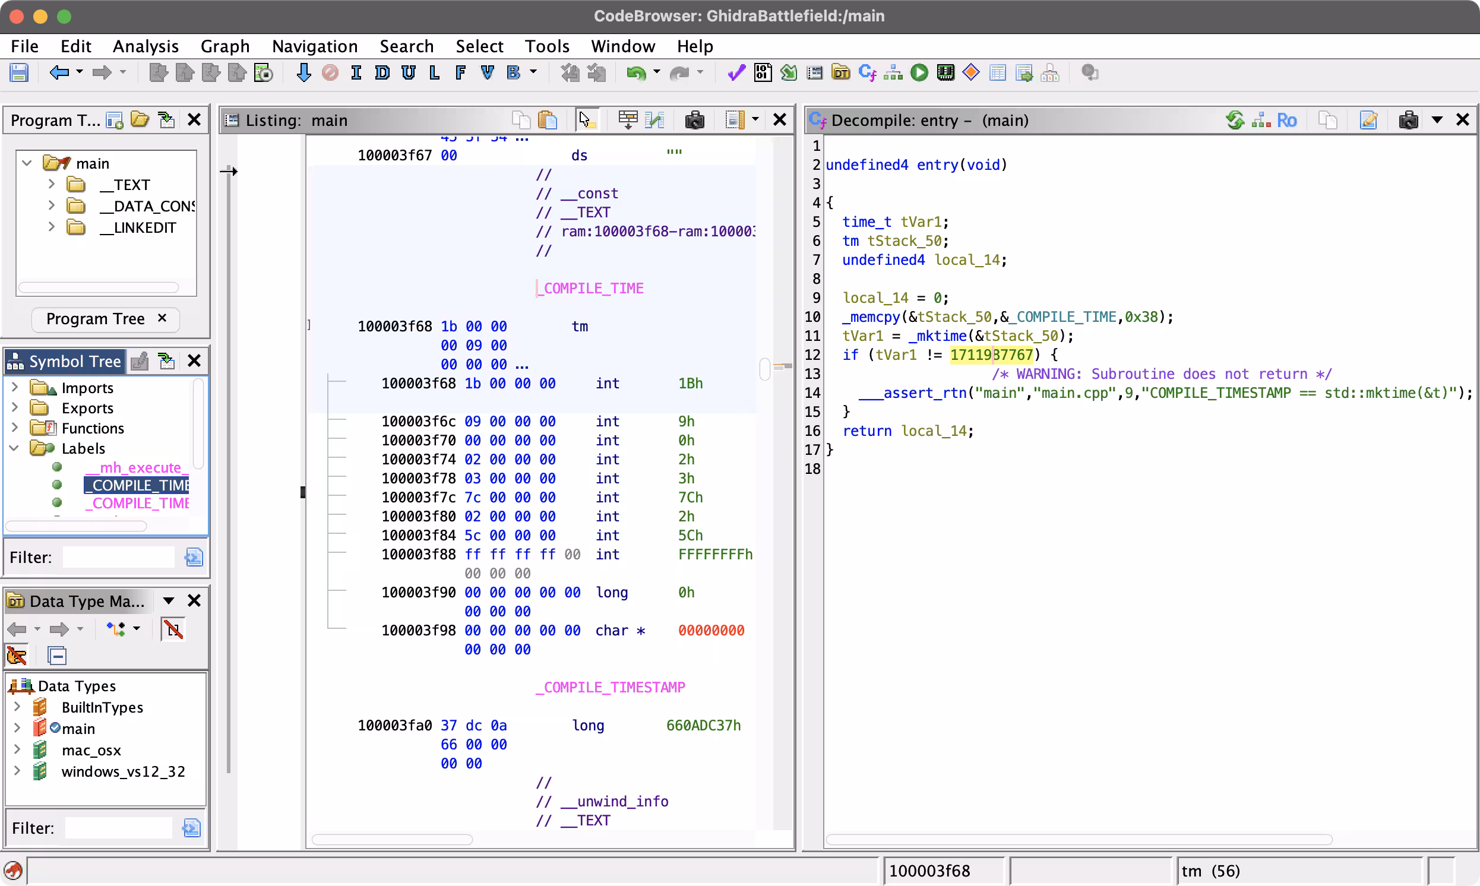1480x886 pixels.
Task: Collapse the Labels node in Symbol Tree
Action: tap(14, 448)
